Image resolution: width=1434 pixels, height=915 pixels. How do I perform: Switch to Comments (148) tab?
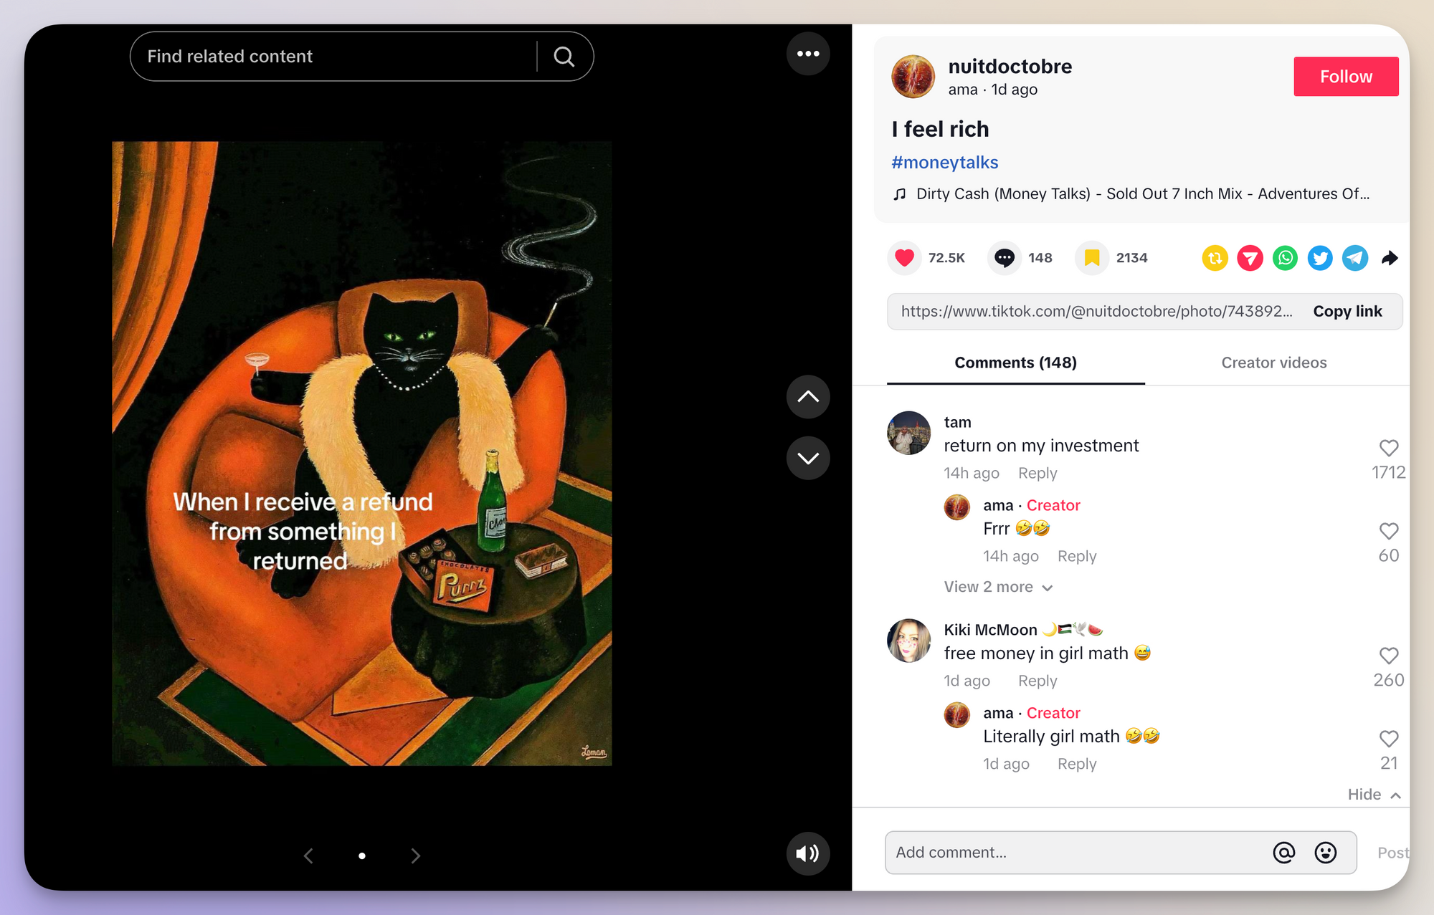1015,363
